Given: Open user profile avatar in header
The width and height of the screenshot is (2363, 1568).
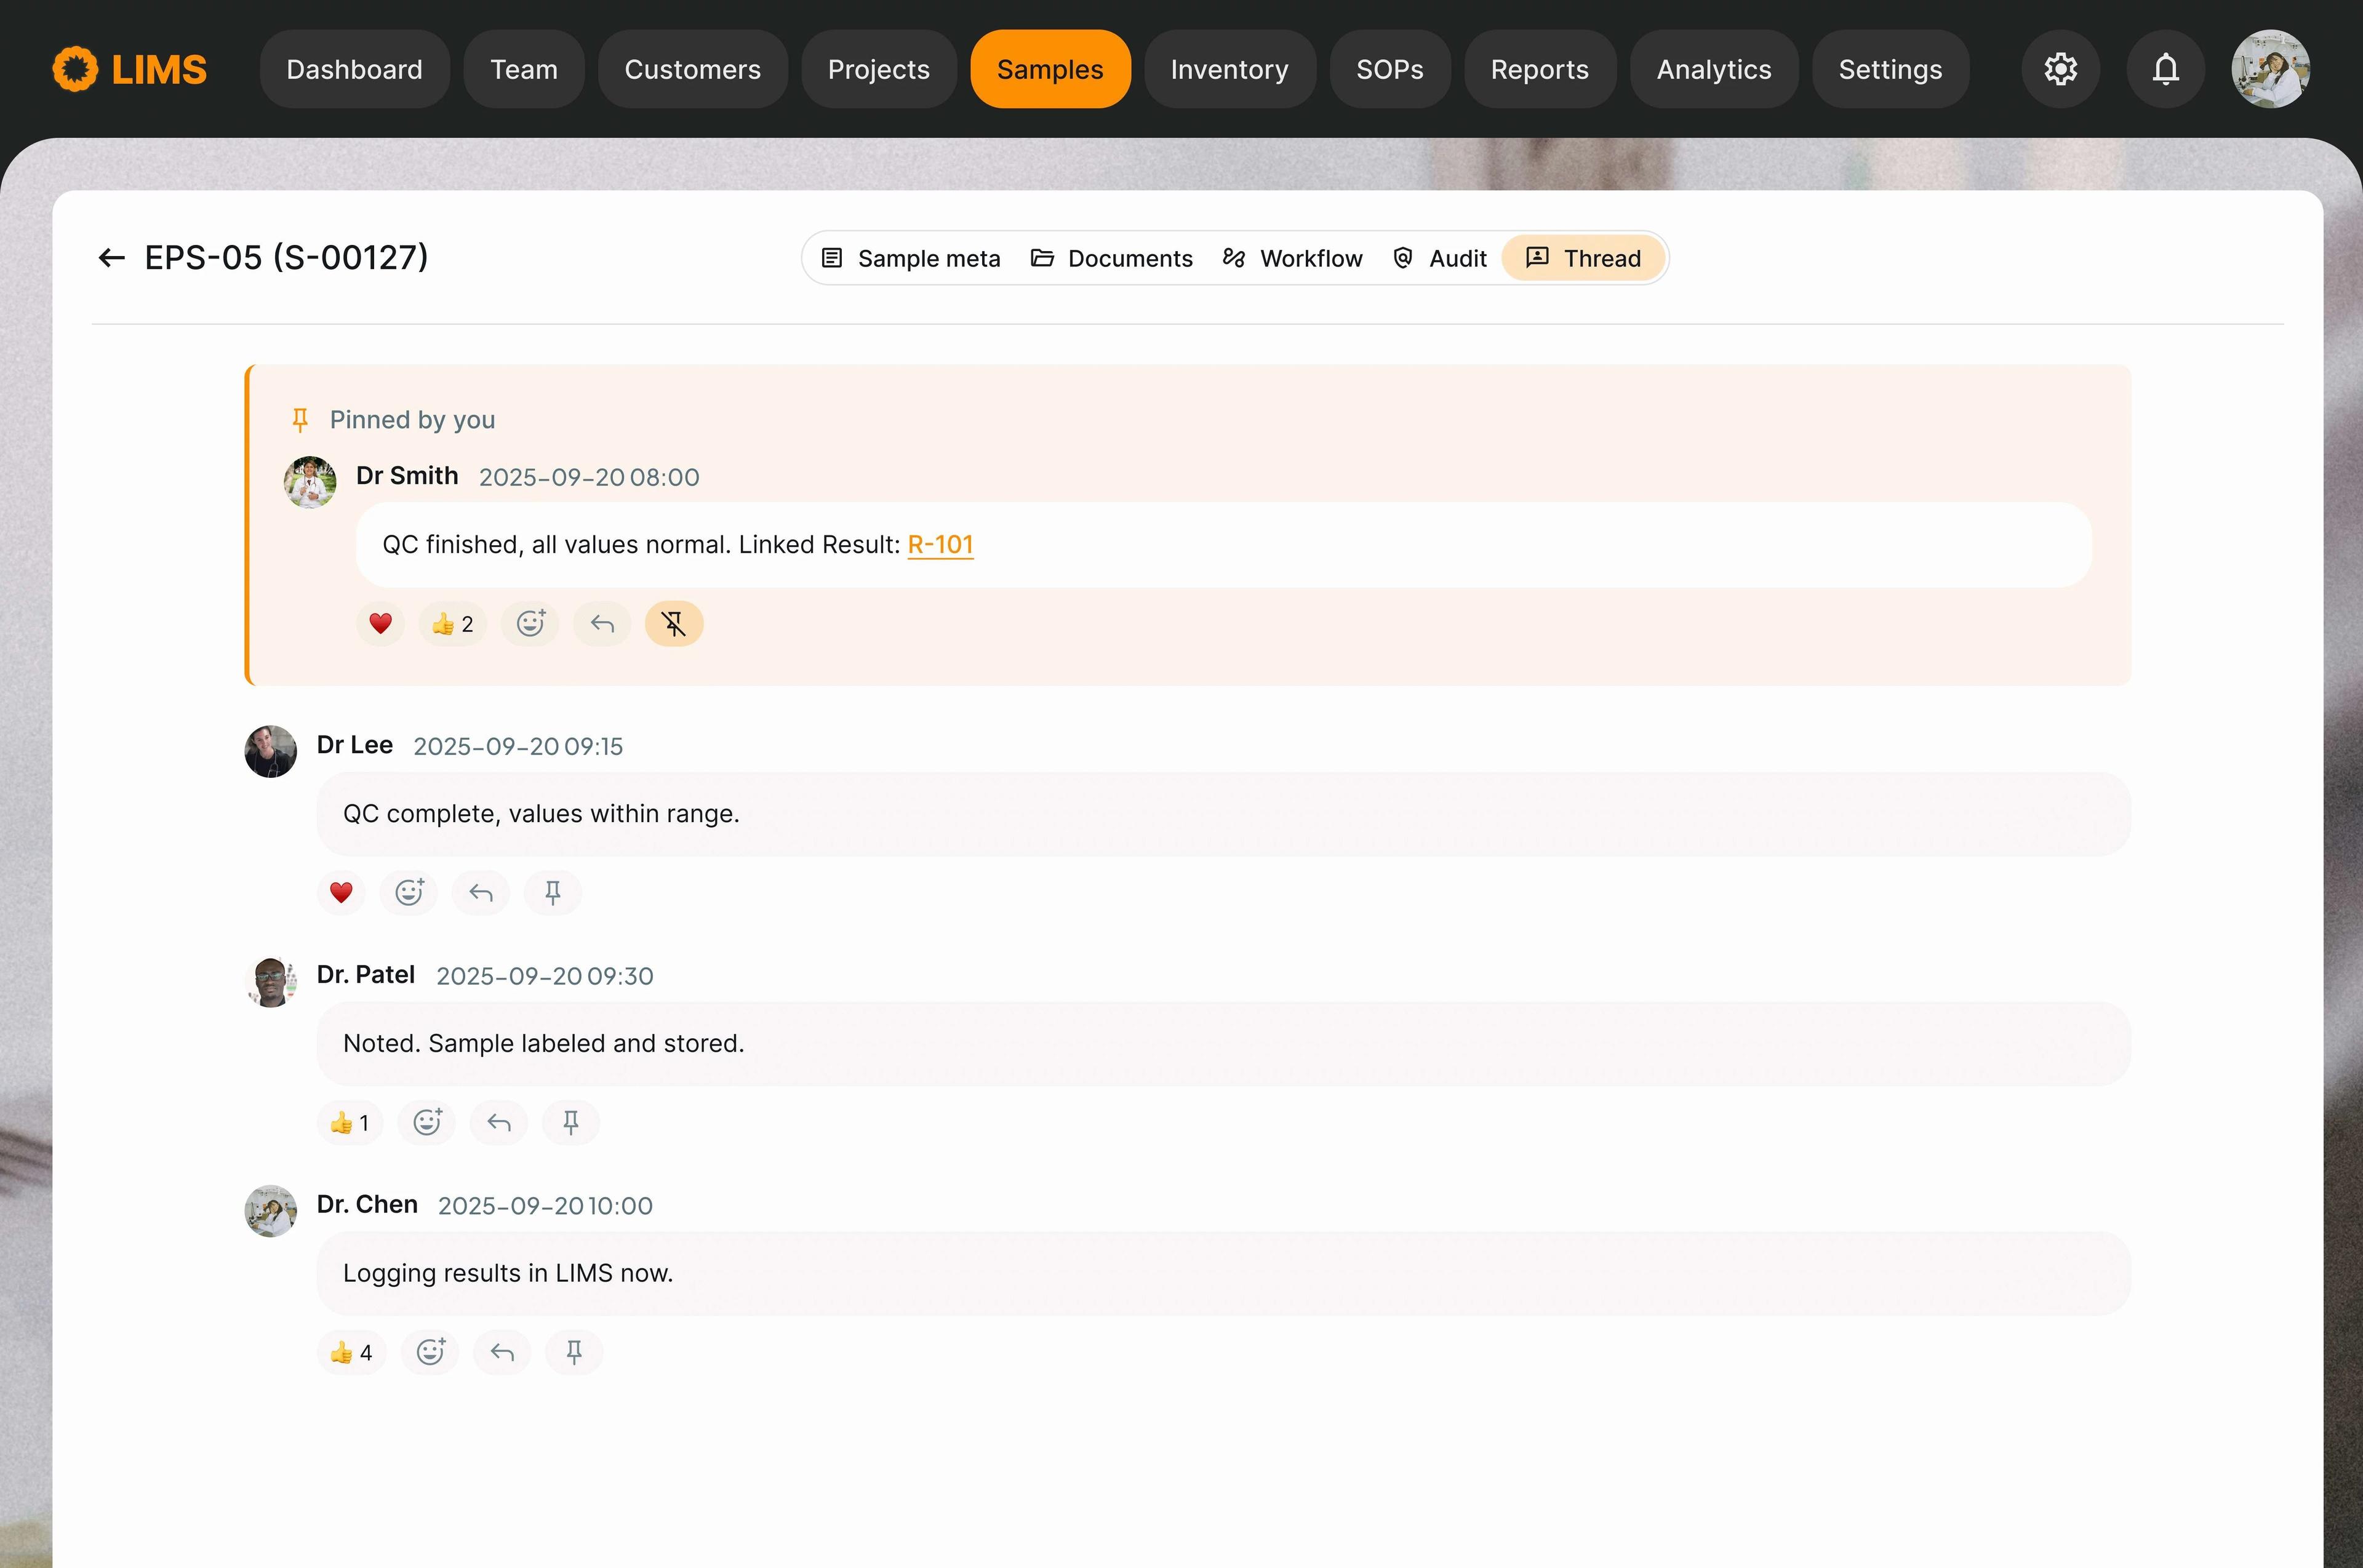Looking at the screenshot, I should [2270, 69].
